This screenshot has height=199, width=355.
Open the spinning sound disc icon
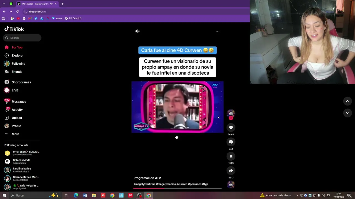231,184
